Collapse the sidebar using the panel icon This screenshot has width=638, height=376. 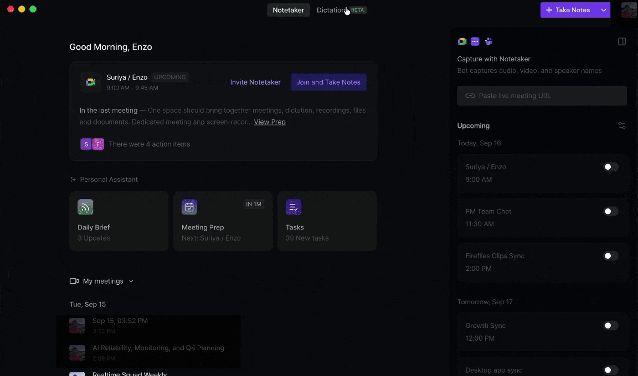coord(622,42)
